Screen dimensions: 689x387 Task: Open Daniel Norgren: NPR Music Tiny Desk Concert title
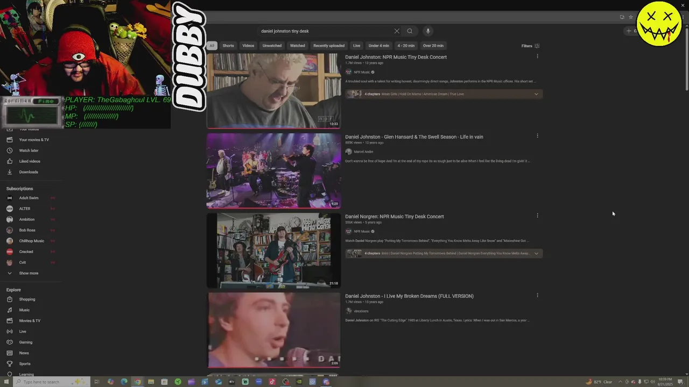[395, 216]
